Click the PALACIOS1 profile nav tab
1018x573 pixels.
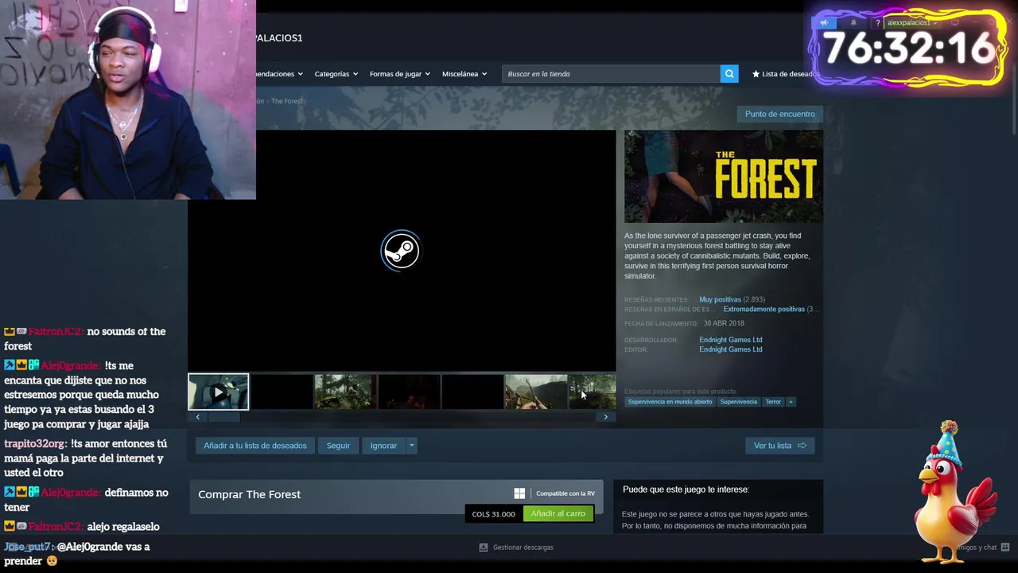click(279, 38)
